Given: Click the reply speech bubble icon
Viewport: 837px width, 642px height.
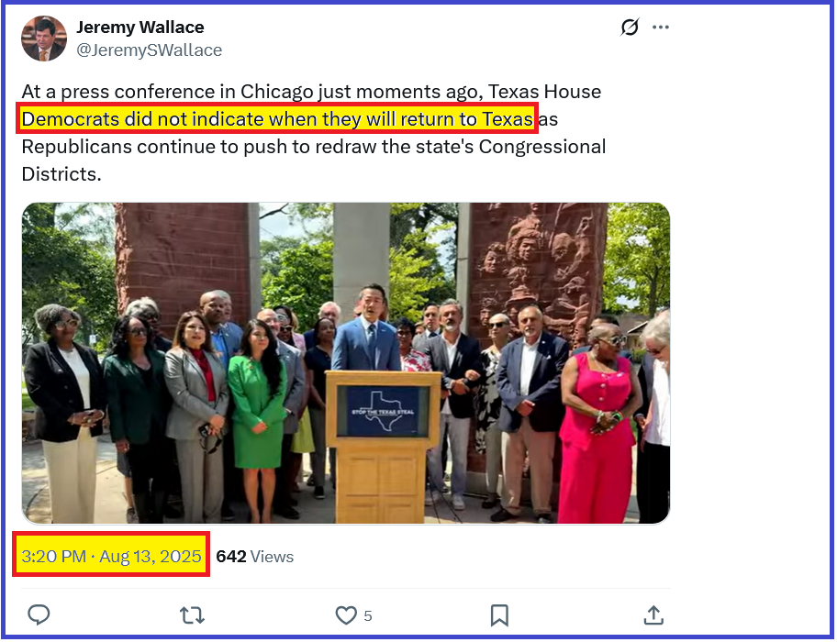Looking at the screenshot, I should pyautogui.click(x=39, y=614).
